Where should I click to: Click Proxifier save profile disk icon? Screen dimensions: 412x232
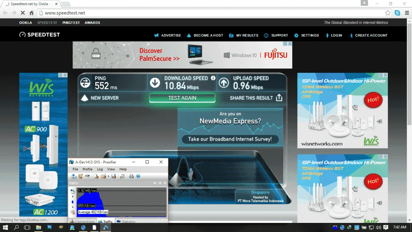pos(113,176)
